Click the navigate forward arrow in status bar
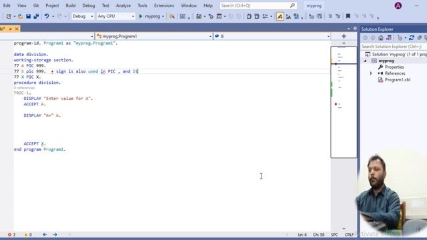The image size is (427, 240). pos(55,235)
